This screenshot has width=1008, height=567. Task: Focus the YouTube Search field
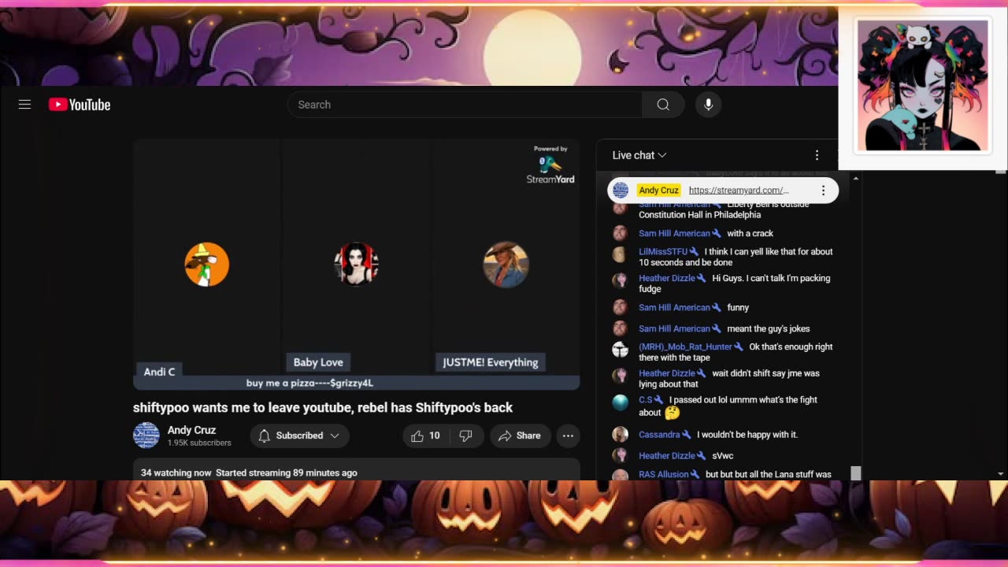465,105
